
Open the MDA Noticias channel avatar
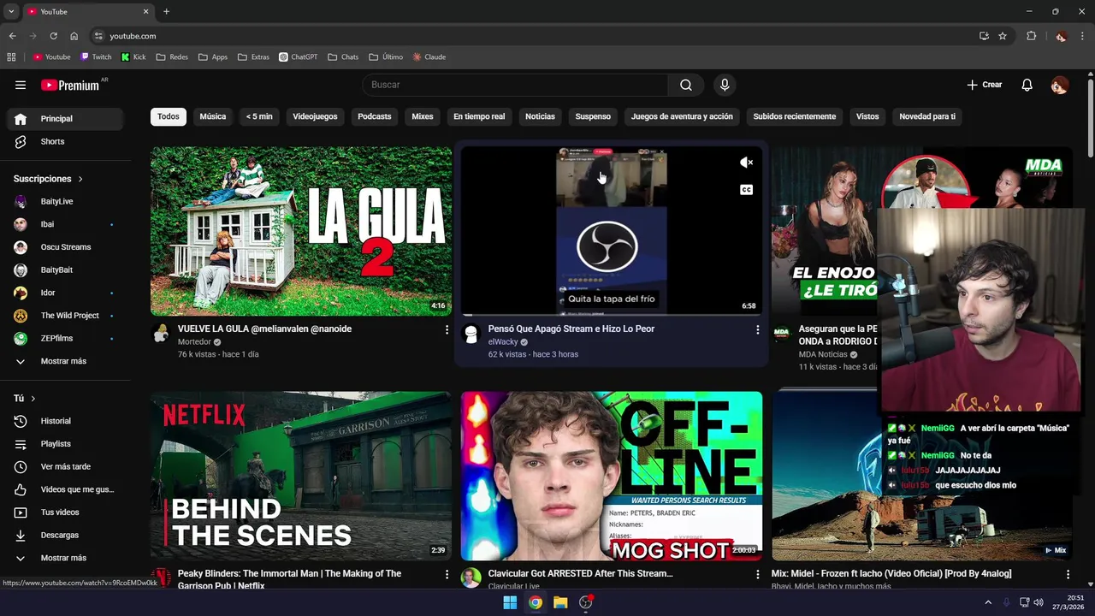[x=781, y=334]
